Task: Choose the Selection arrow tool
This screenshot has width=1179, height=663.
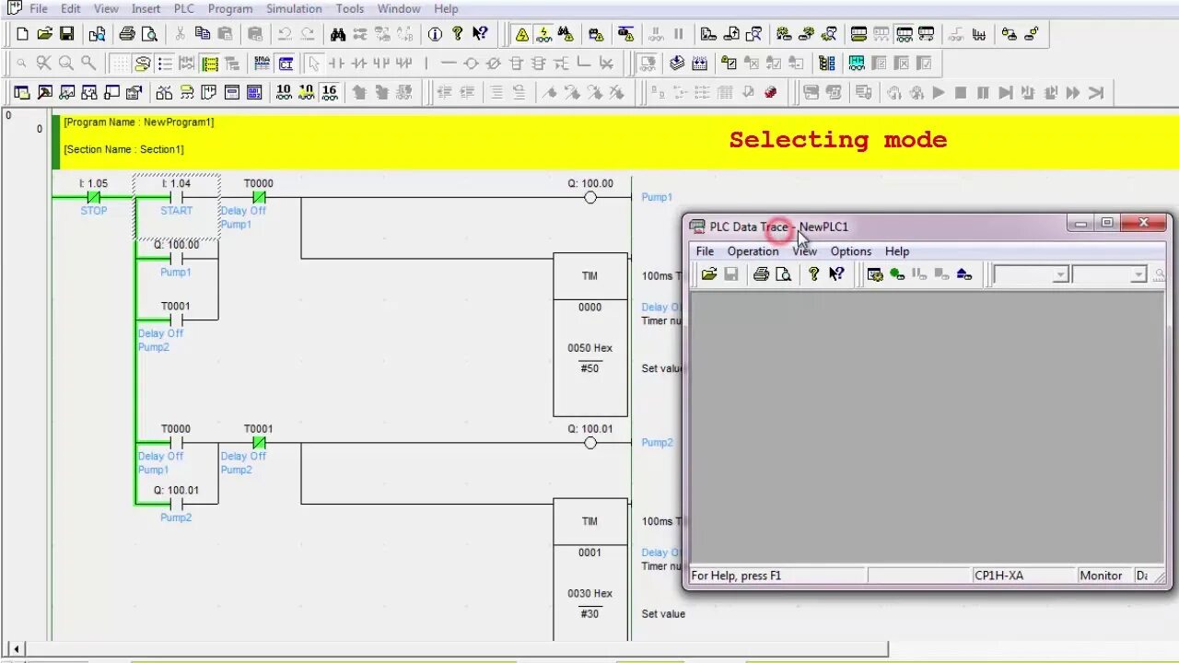Action: click(314, 64)
